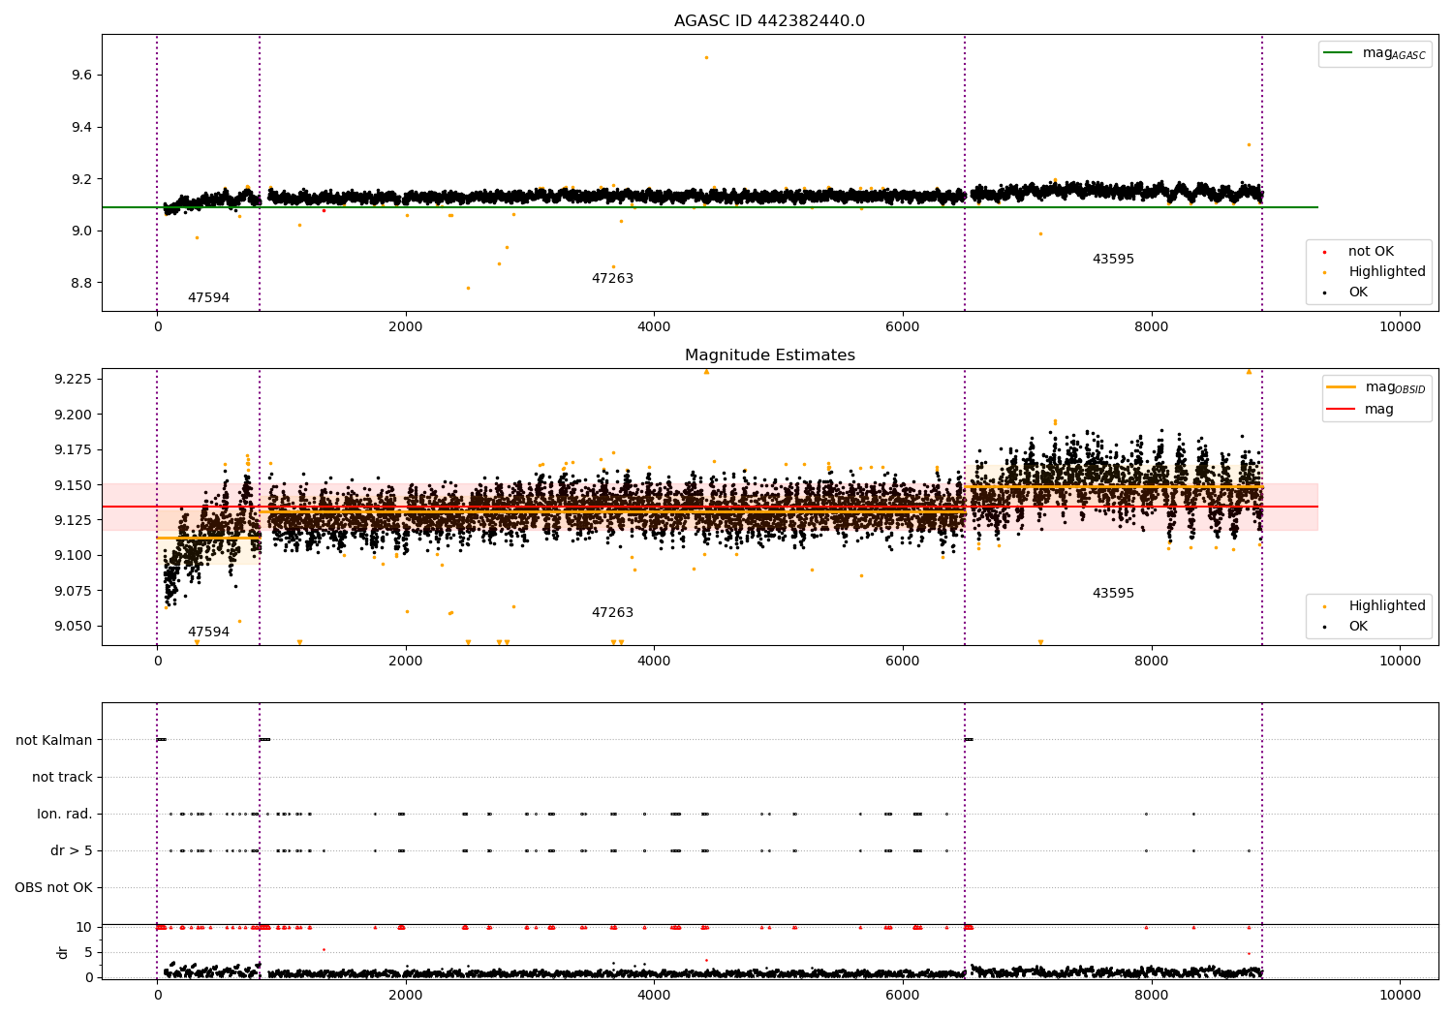Click the '10000' x-axis tick in top panel
Screen dimensions: 1453x1017
point(1401,327)
